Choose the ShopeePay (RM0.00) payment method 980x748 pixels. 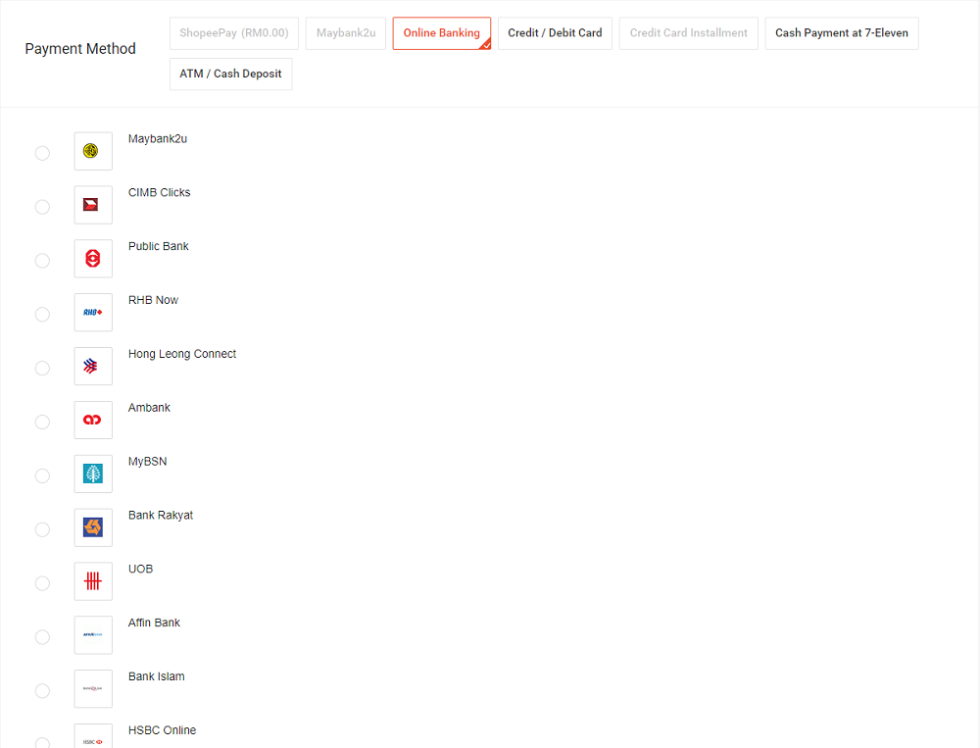click(234, 33)
